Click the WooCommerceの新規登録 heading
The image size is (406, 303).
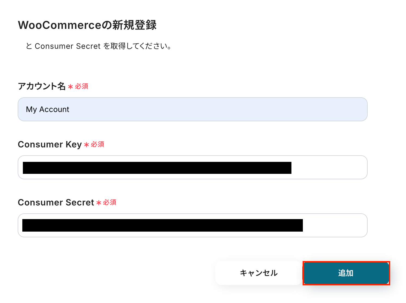(x=87, y=25)
